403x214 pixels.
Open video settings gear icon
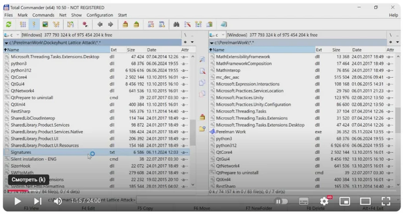pyautogui.click(x=324, y=201)
